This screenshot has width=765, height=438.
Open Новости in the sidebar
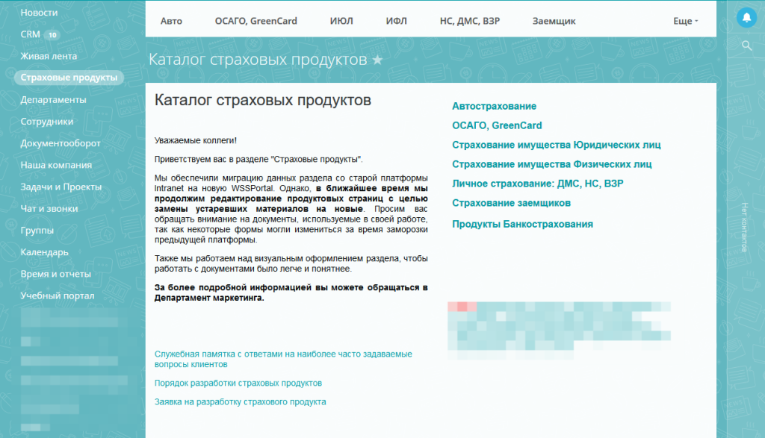pos(39,13)
